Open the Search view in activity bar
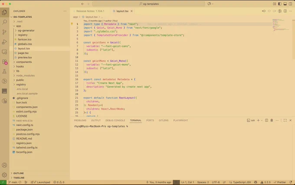 tap(4, 22)
